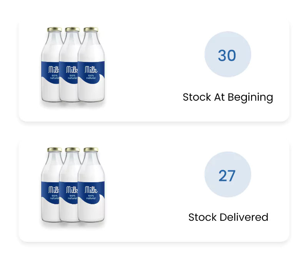The height and width of the screenshot is (263, 308).
Task: Open the Stock At Beginning card
Action: click(154, 70)
